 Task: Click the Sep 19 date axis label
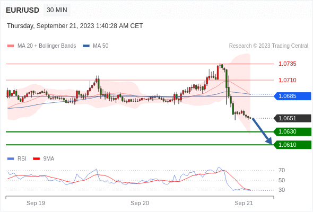(x=36, y=203)
